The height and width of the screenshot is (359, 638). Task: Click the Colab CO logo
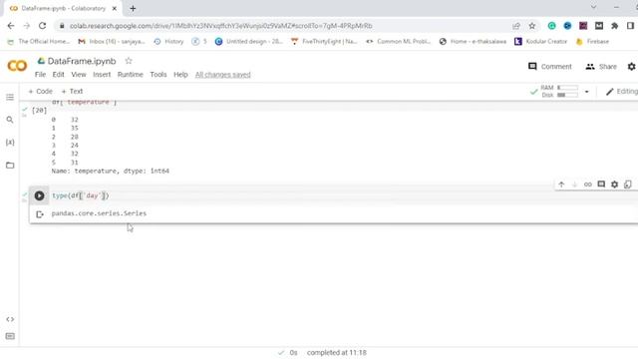point(17,66)
